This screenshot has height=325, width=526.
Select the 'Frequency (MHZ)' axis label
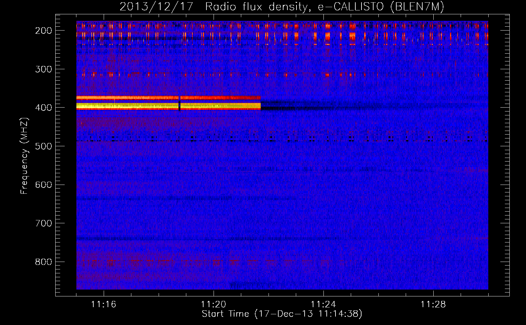(x=24, y=156)
